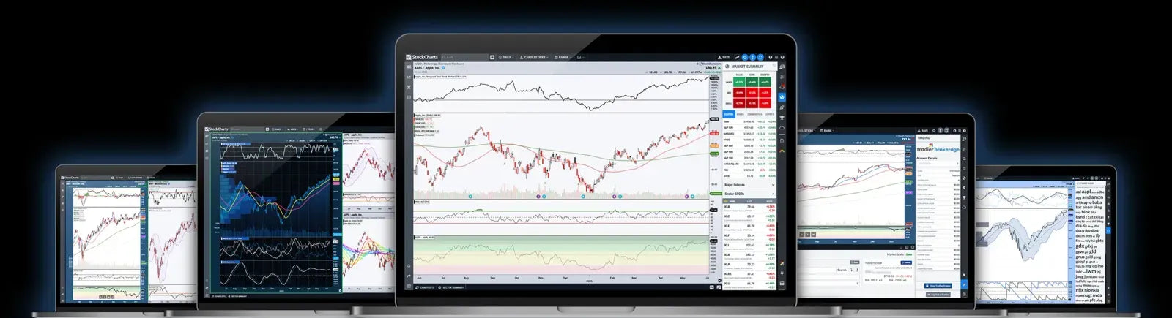This screenshot has width=1172, height=318.
Task: Click the aapl ticker in ticker cloud
Action: click(1086, 192)
